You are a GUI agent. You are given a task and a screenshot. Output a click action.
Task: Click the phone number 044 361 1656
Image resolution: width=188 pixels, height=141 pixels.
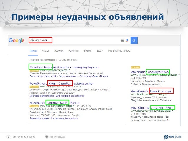click(x=138, y=114)
